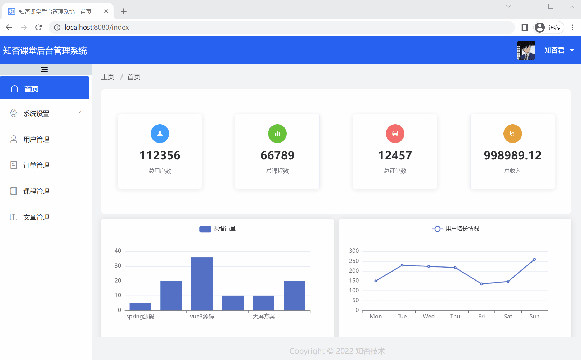Expand the 系统设置 submenu chevron

79,112
